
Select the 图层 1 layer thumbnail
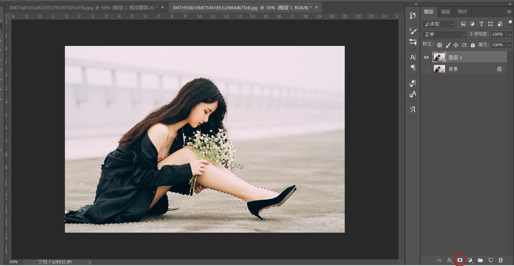(439, 57)
